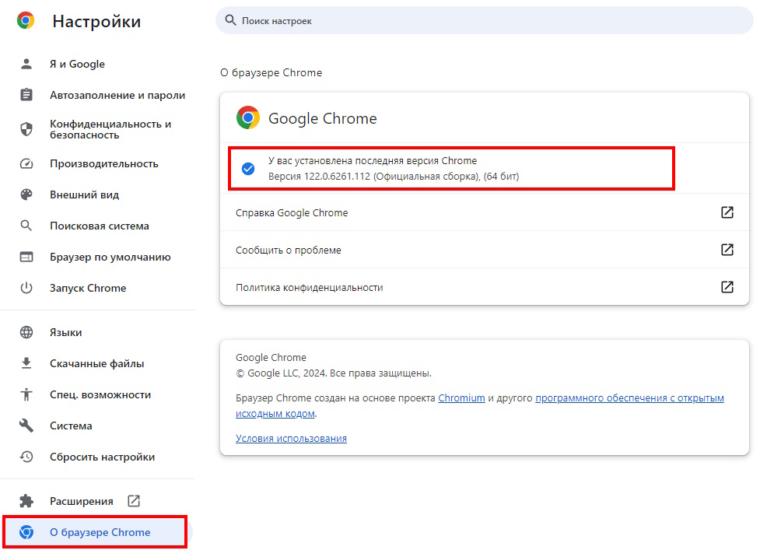Image resolution: width=767 pixels, height=557 pixels.
Task: Open the Справка Google Chrome row
Action: 485,212
